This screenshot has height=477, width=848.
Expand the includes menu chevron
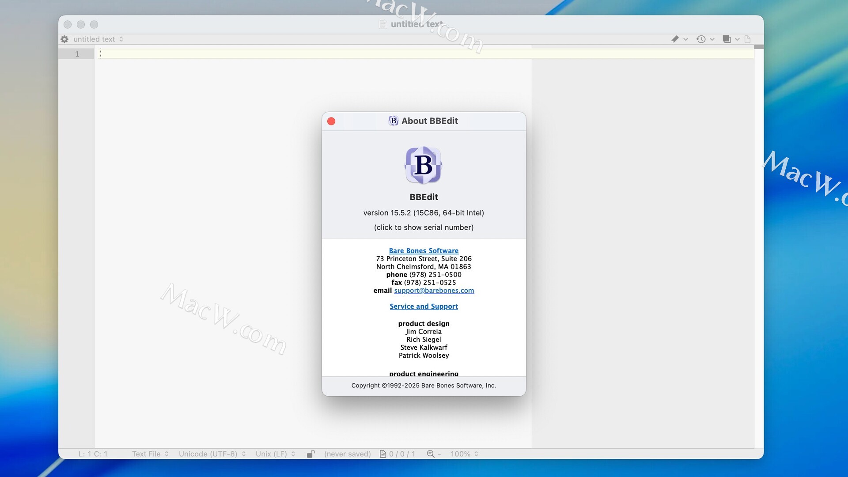(x=737, y=39)
